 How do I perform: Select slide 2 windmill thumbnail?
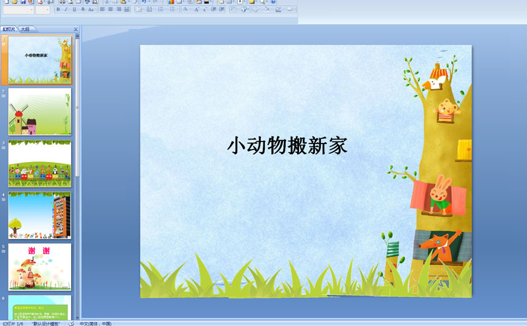point(40,111)
